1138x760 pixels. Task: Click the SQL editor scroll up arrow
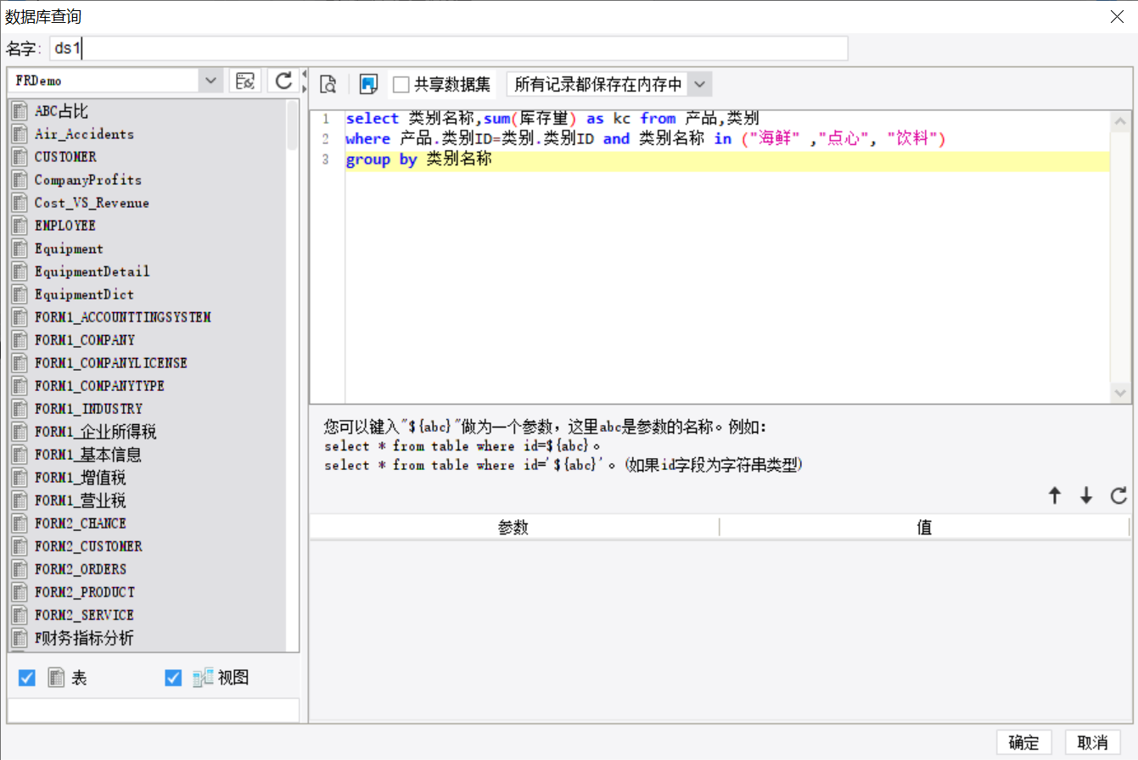[1119, 121]
